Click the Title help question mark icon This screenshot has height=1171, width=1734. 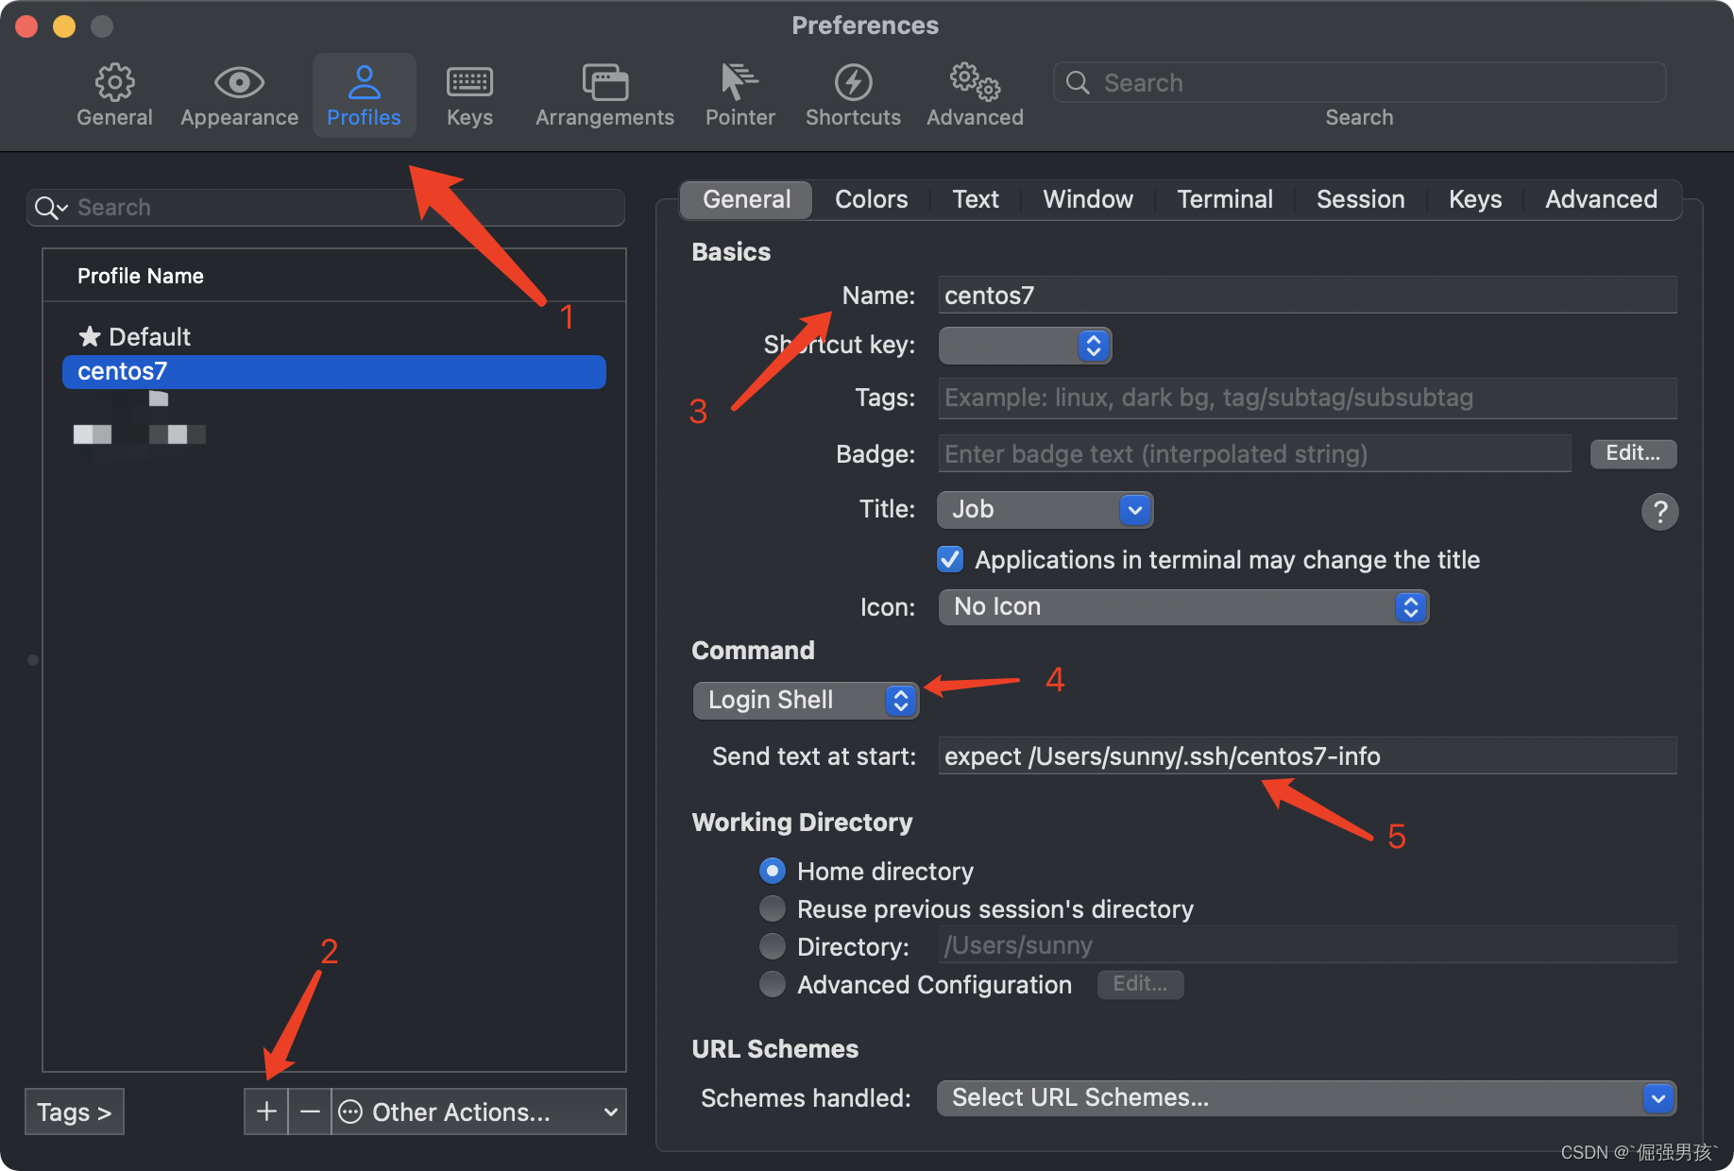coord(1660,512)
